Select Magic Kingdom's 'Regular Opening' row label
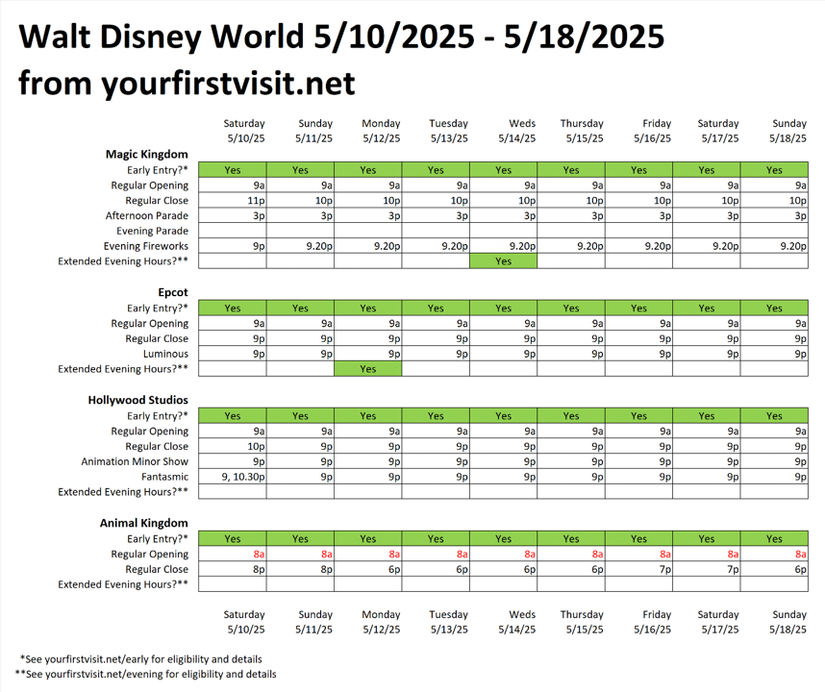The width and height of the screenshot is (825, 692). (149, 185)
